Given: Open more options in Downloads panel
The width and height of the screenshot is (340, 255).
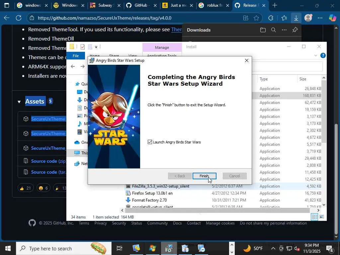Looking at the screenshot, I should [x=284, y=30].
